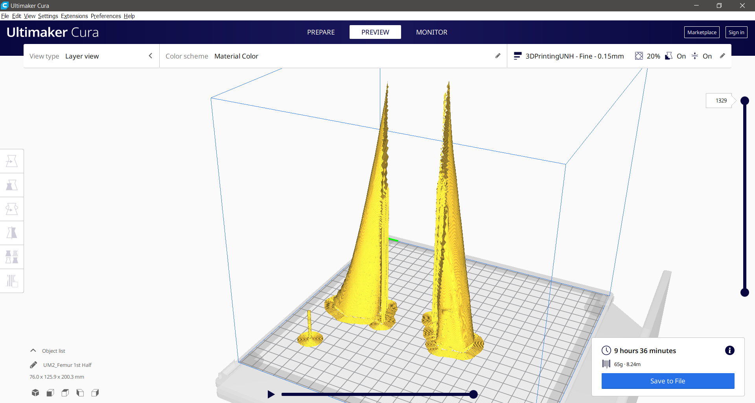Select the Move tool in left toolbar
The height and width of the screenshot is (403, 755).
click(x=12, y=161)
